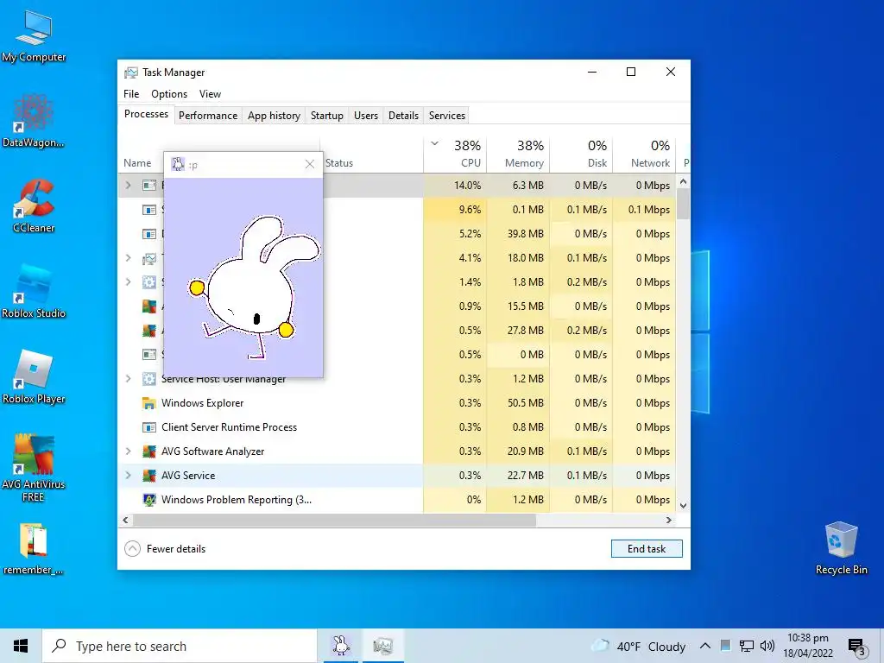The image size is (884, 663).
Task: Click the network tray icon
Action: (747, 646)
